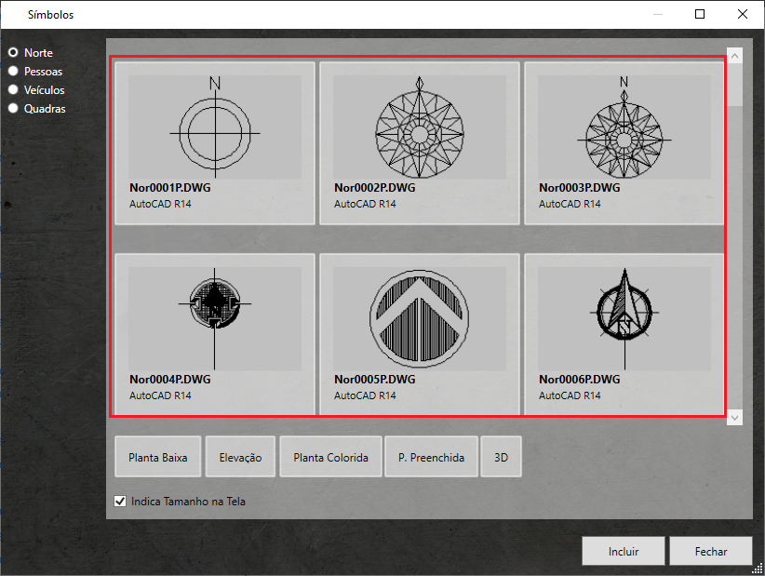
Task: Open the Elevação view tab
Action: pyautogui.click(x=240, y=457)
